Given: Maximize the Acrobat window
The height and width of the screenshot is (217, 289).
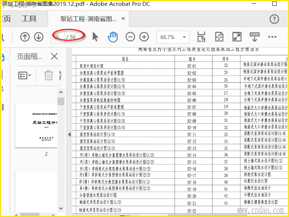Looking at the screenshot, I should tap(275, 4).
